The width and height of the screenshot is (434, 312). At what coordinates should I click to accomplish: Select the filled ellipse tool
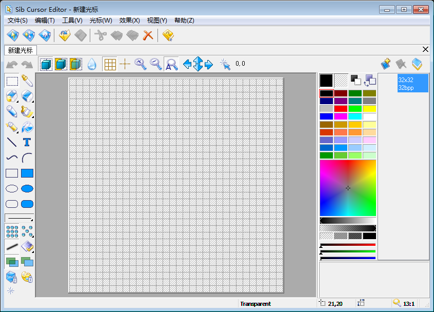tap(27, 188)
